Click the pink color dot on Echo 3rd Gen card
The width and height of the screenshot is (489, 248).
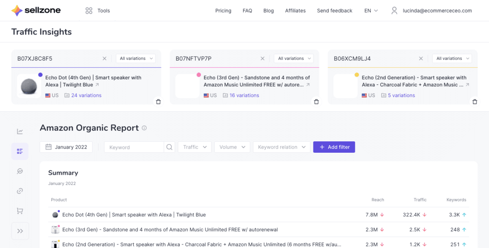(x=198, y=75)
